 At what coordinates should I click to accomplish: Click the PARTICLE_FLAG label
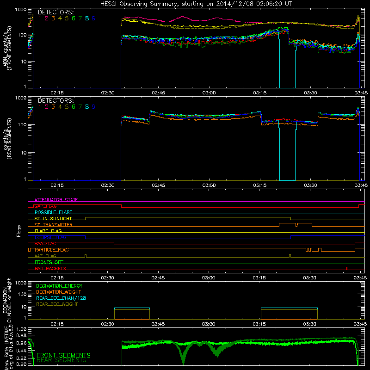pyautogui.click(x=52, y=250)
